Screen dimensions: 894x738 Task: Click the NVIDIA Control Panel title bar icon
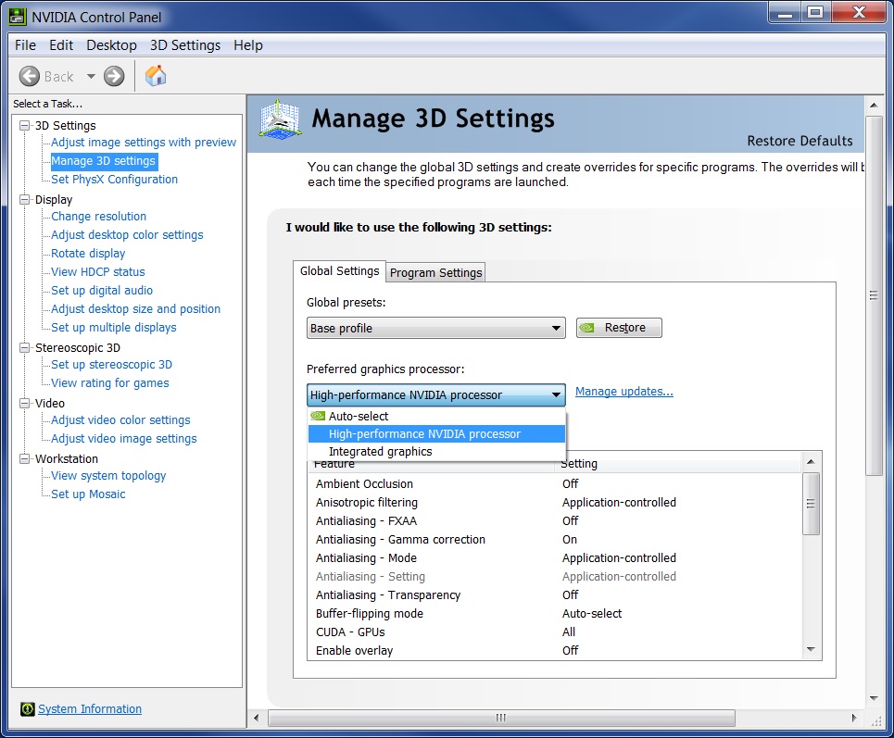tap(18, 14)
